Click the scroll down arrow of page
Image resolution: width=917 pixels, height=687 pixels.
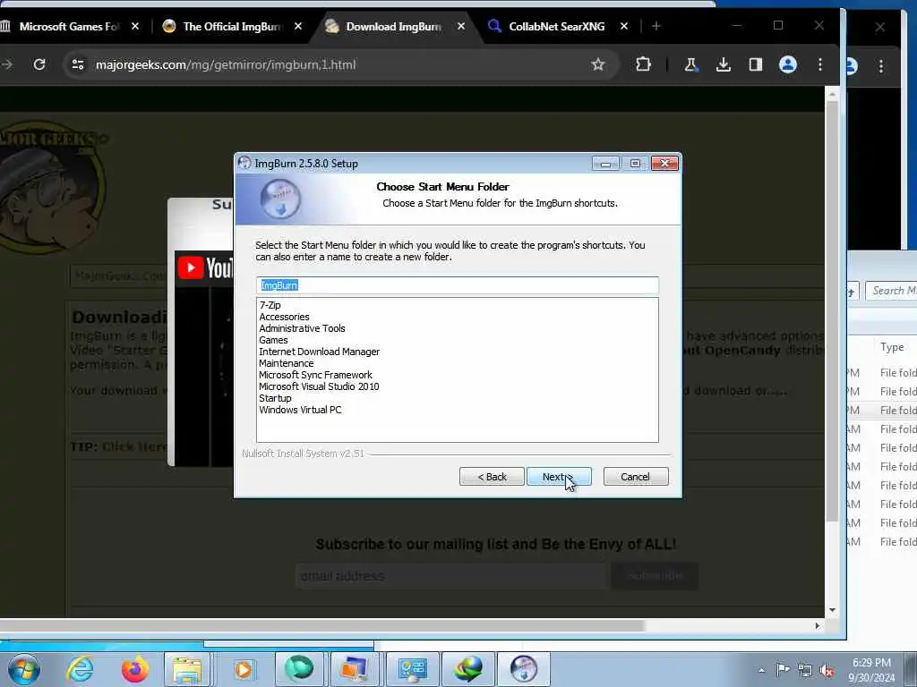832,610
